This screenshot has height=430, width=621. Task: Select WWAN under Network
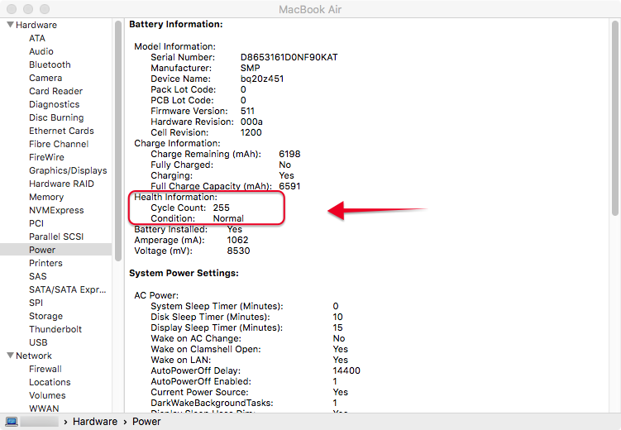pyautogui.click(x=44, y=408)
